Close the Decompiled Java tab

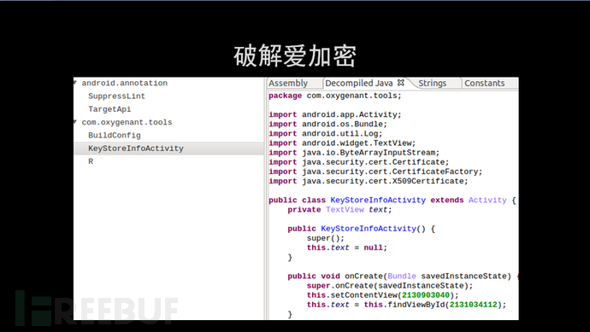(x=401, y=82)
